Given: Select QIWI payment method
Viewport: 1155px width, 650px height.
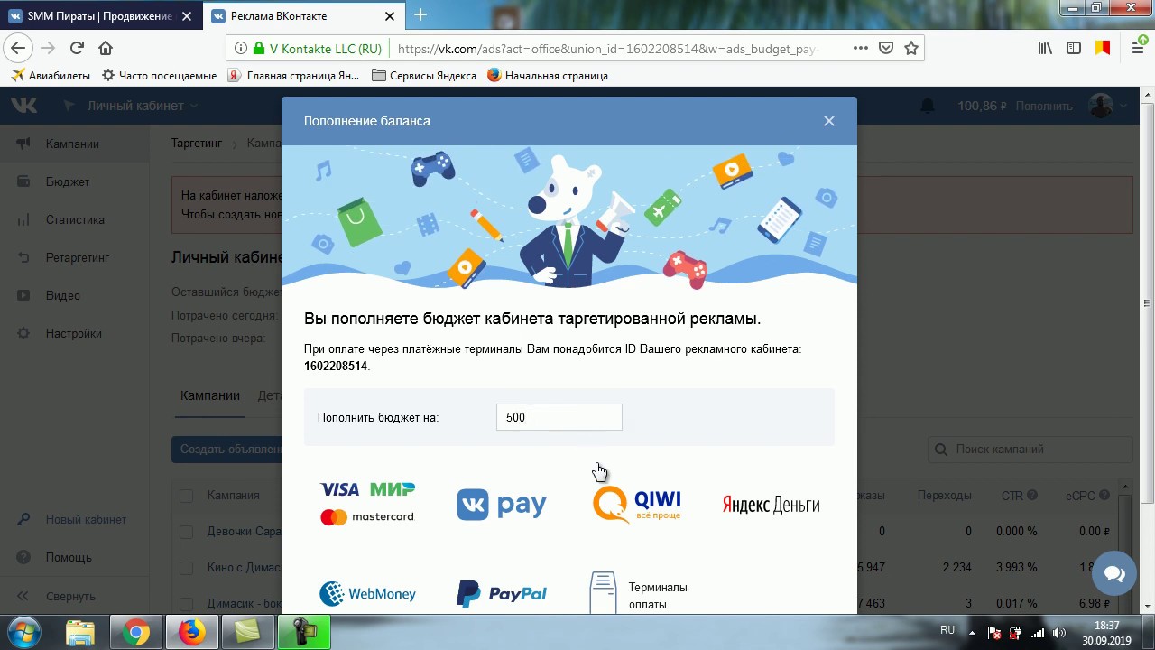Looking at the screenshot, I should click(636, 504).
